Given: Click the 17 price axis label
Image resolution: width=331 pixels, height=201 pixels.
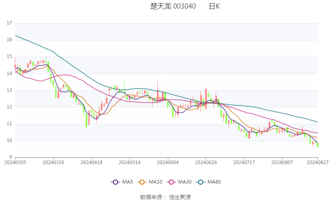Looking at the screenshot, I should click(9, 23).
